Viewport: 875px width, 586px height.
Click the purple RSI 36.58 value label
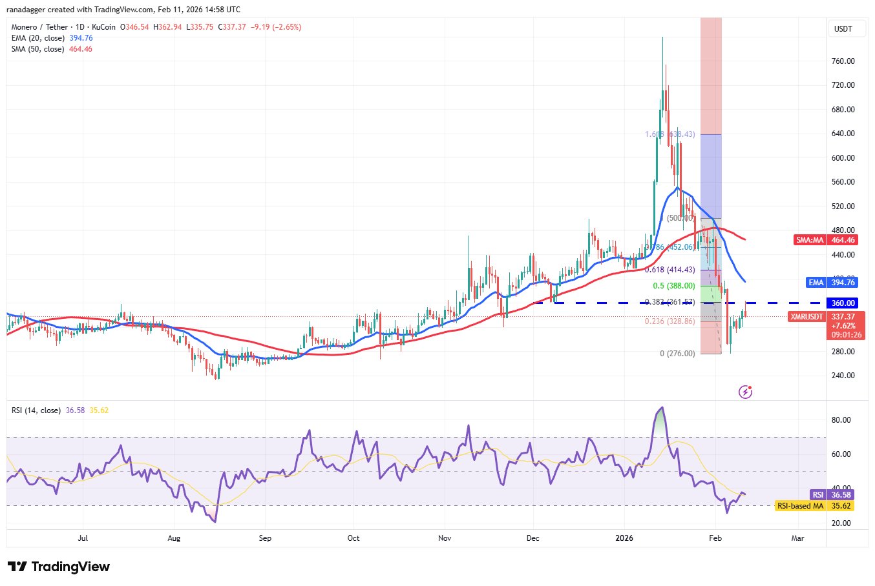coord(834,495)
